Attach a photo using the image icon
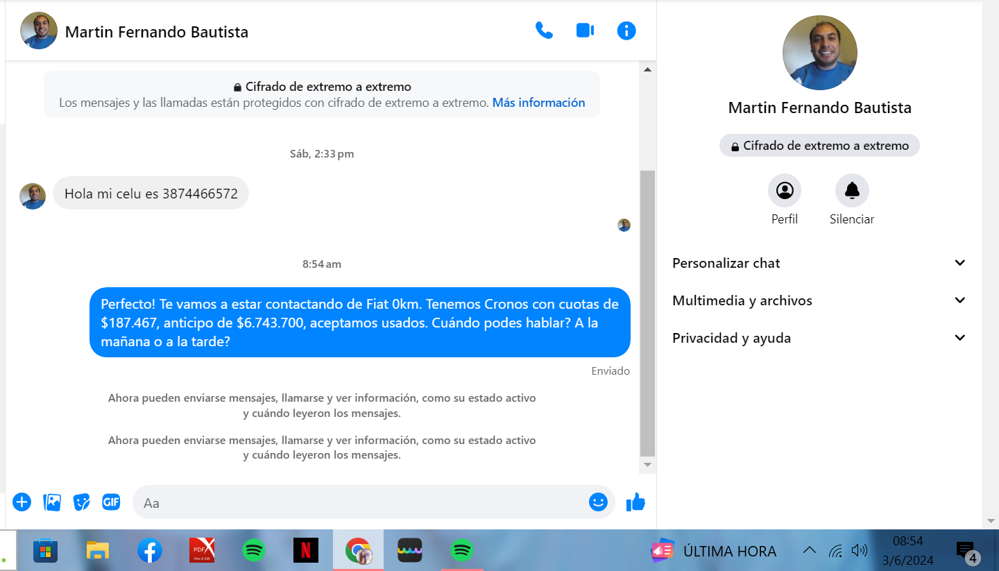 [52, 502]
